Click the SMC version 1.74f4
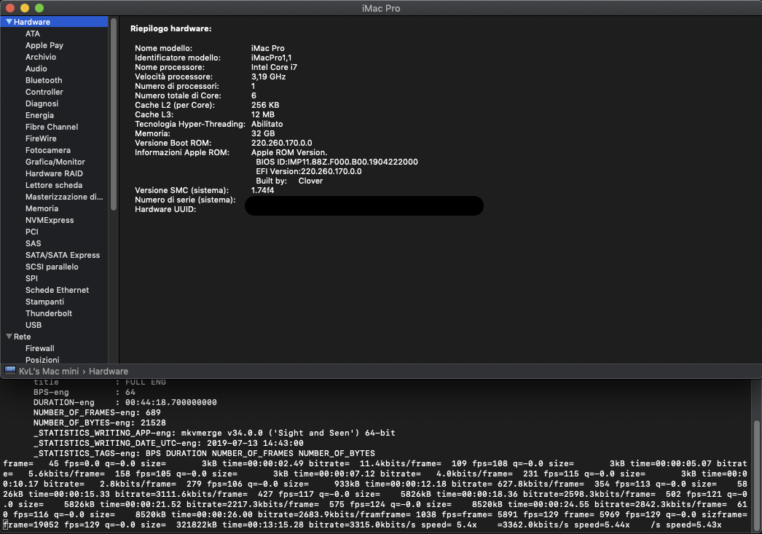The height and width of the screenshot is (534, 762). [262, 190]
